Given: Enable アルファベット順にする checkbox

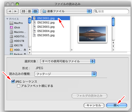Looking at the screenshot, I should (18, 86).
